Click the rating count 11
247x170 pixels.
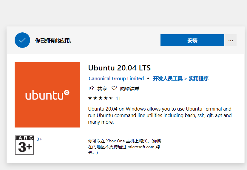pos(118,98)
